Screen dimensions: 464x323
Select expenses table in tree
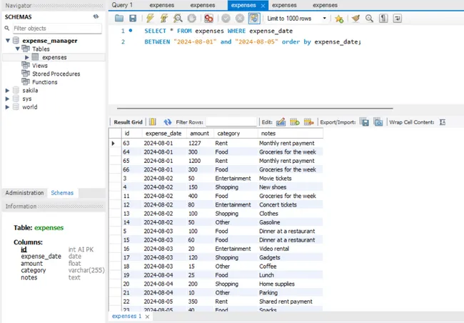[54, 57]
